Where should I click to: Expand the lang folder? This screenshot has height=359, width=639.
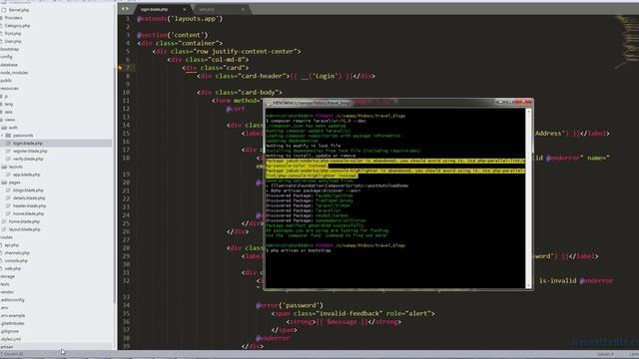(8, 104)
